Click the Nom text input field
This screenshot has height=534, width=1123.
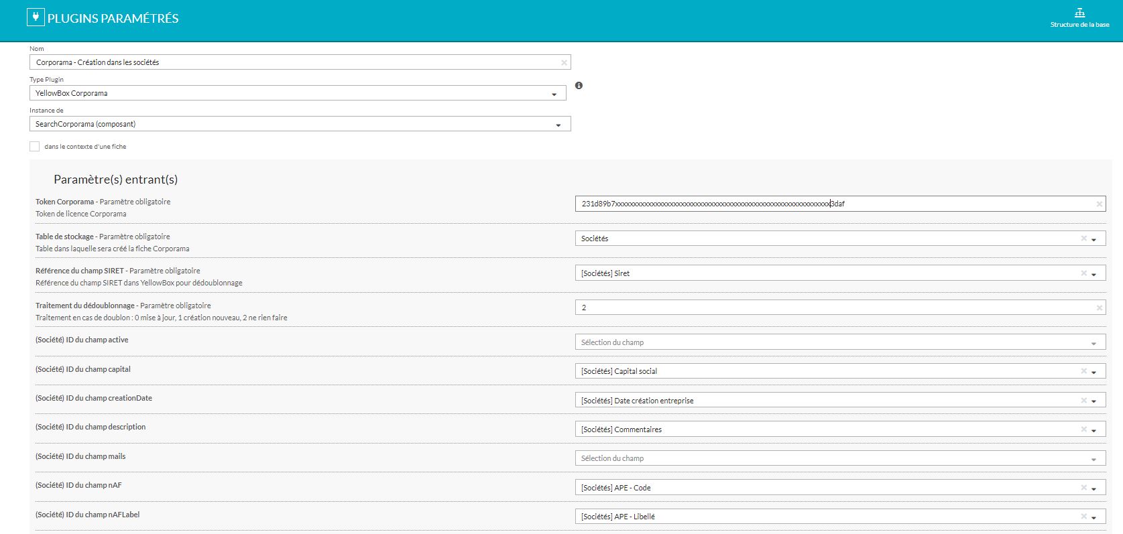click(295, 62)
